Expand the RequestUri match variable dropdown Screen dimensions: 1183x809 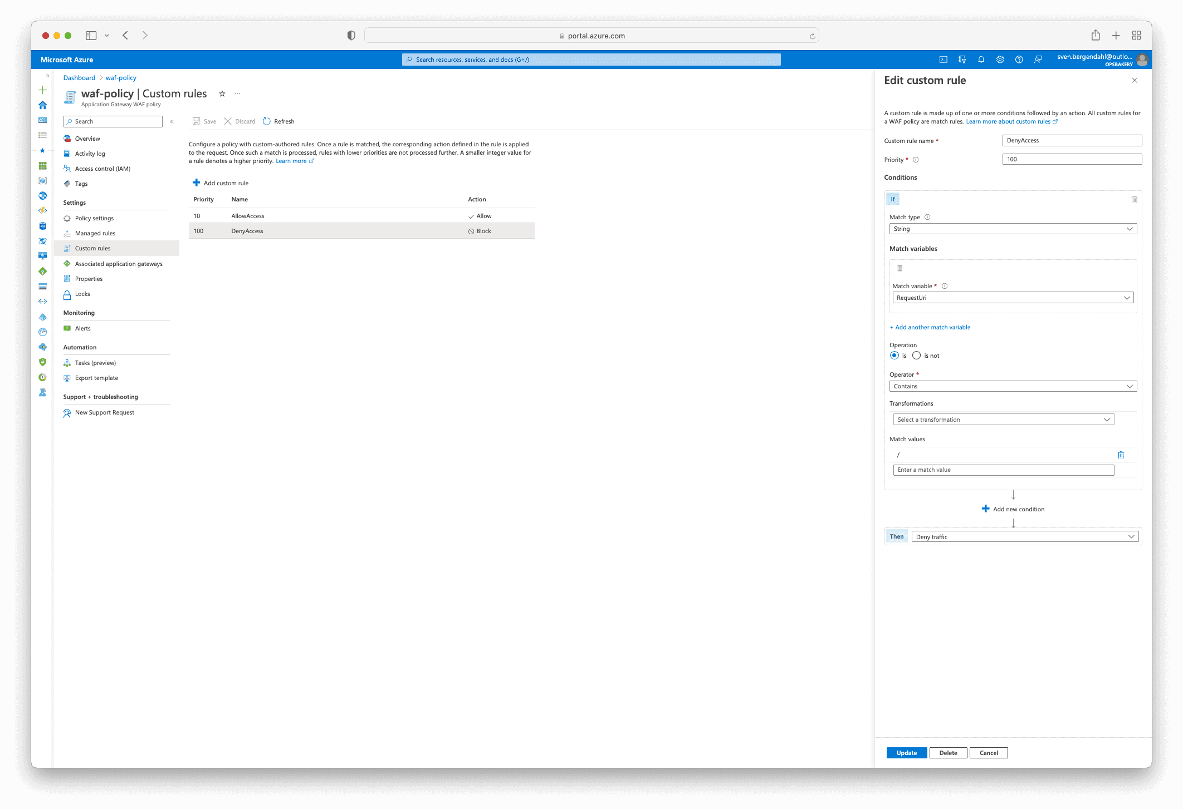click(1013, 298)
